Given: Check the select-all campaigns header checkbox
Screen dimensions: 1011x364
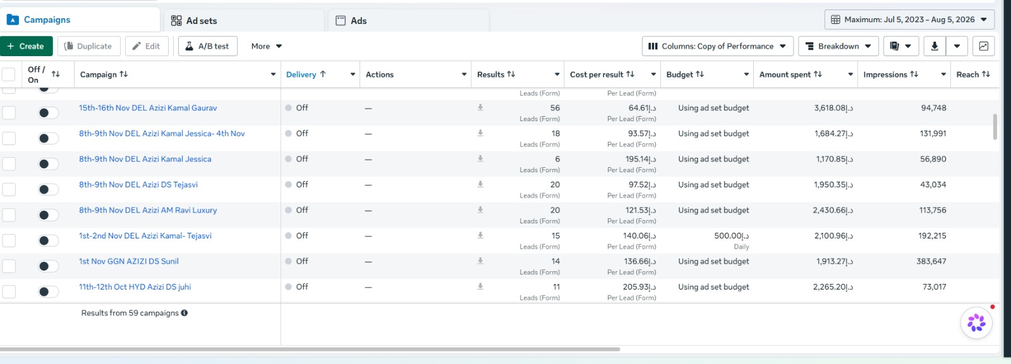Looking at the screenshot, I should 9,74.
